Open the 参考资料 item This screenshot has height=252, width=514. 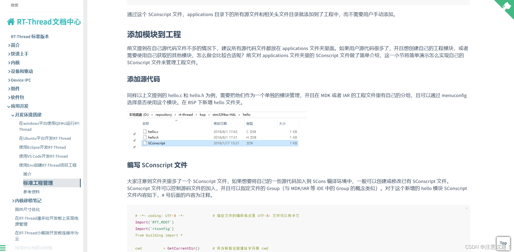tap(31, 192)
